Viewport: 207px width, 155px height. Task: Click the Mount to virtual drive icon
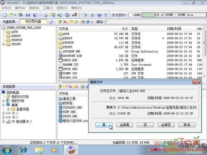click(x=67, y=15)
